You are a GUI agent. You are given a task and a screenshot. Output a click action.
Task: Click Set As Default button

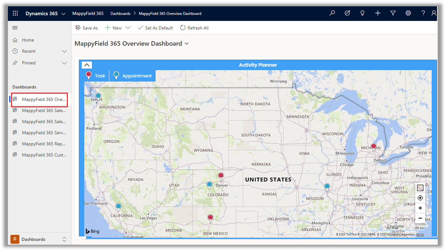tap(155, 28)
